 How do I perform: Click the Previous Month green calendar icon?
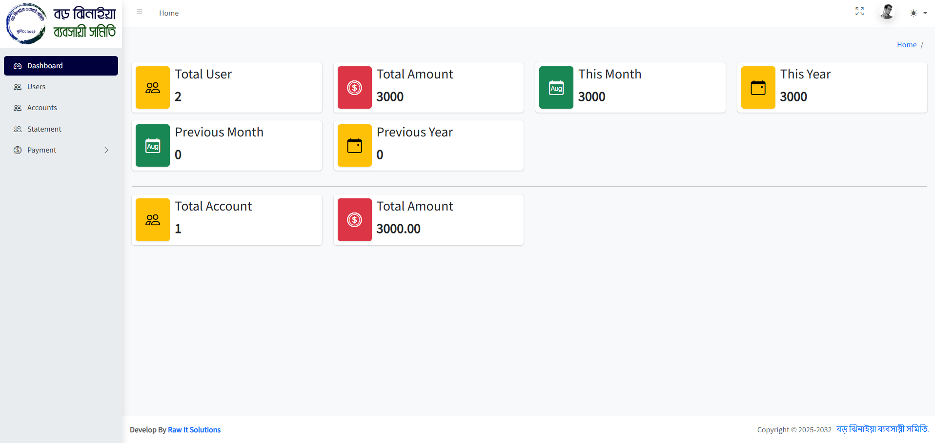[x=153, y=146]
